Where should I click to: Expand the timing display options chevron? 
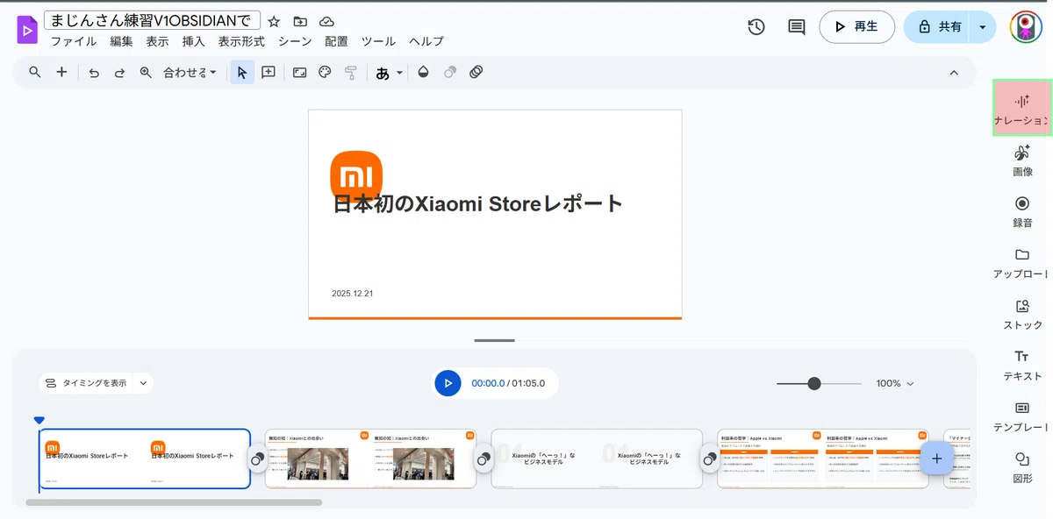click(144, 383)
